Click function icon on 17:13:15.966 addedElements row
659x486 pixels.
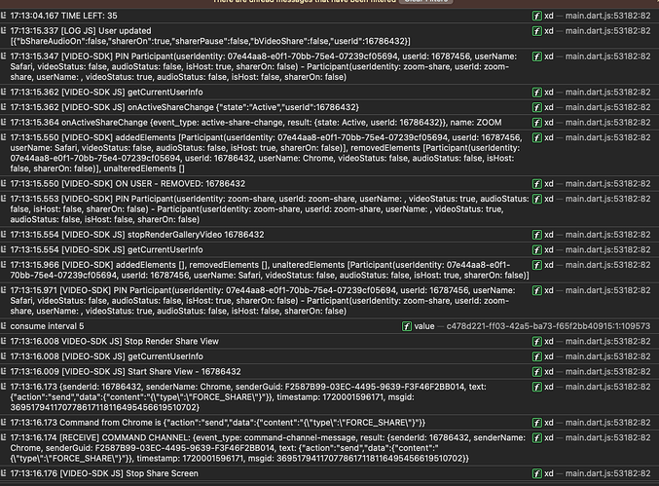(x=536, y=265)
